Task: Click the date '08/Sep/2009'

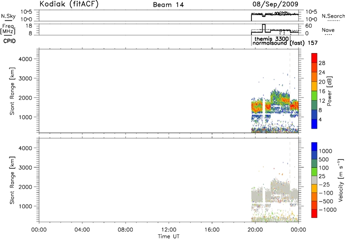Action: (x=276, y=4)
